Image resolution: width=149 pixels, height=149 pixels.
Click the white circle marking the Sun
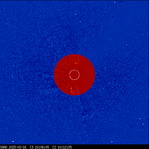[x=74, y=75]
